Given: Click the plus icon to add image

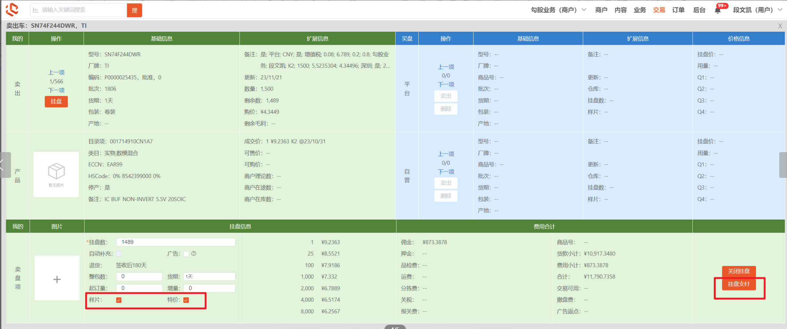Looking at the screenshot, I should tap(57, 279).
